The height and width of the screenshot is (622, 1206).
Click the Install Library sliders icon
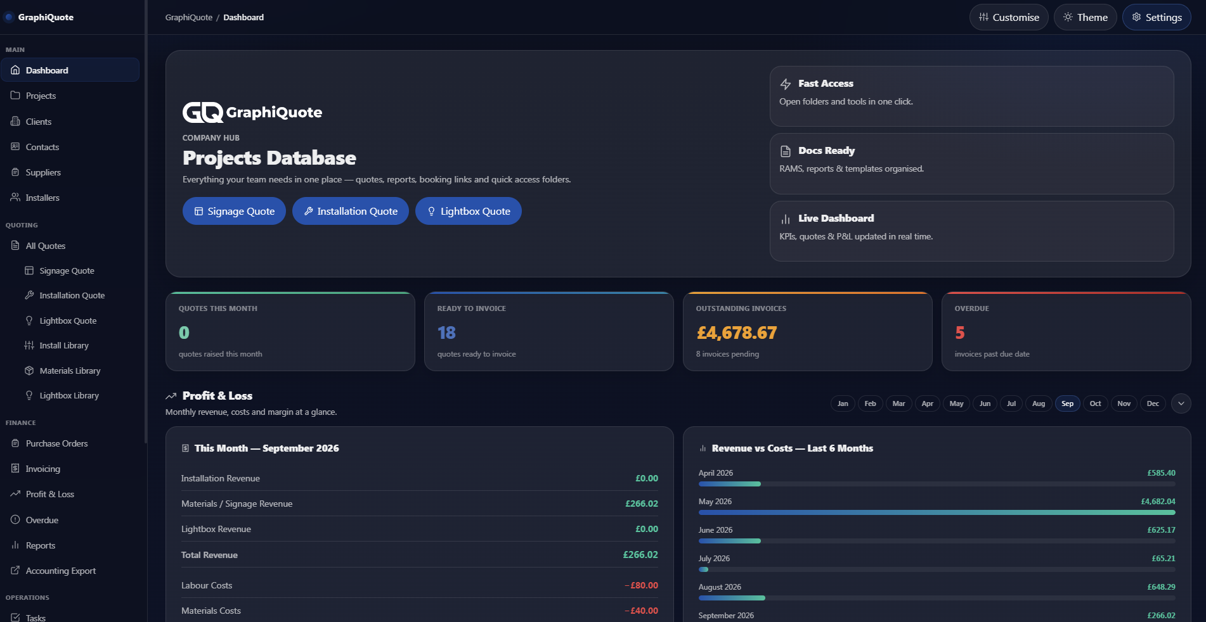coord(29,345)
